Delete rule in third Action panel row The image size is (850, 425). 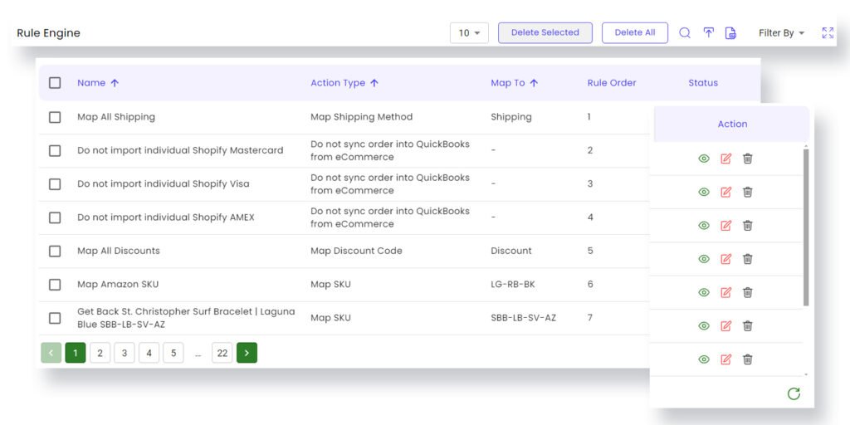(x=748, y=226)
